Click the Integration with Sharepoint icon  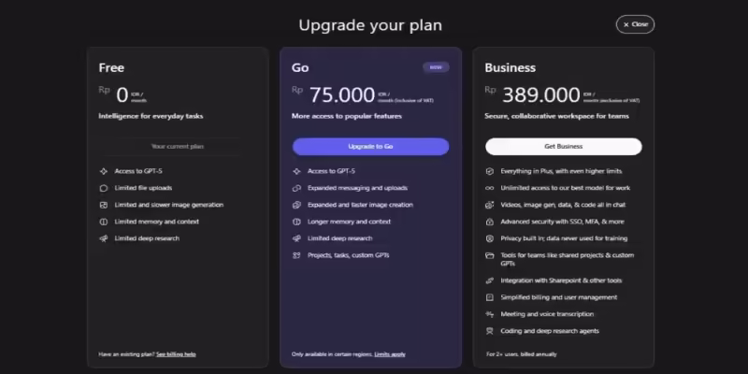490,280
